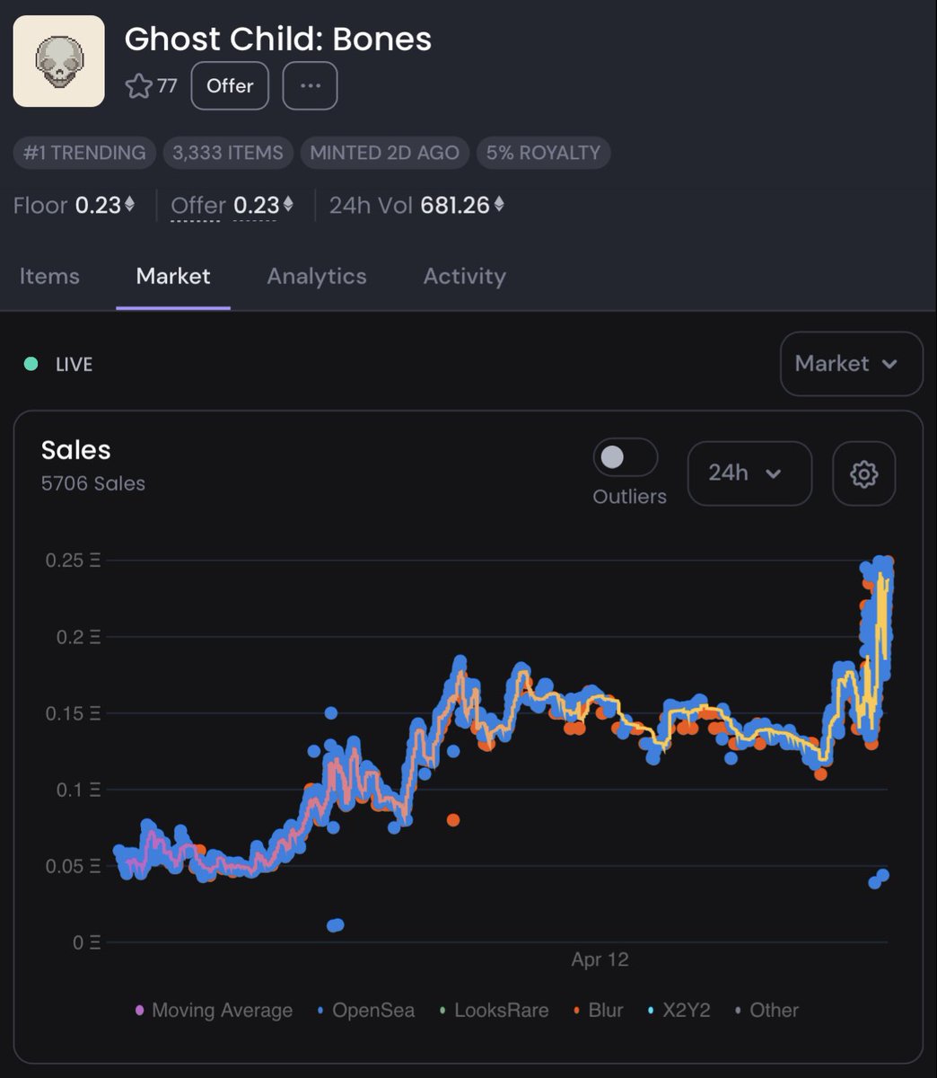Click the 3,333 ITEMS badge
937x1078 pixels.
tap(228, 153)
